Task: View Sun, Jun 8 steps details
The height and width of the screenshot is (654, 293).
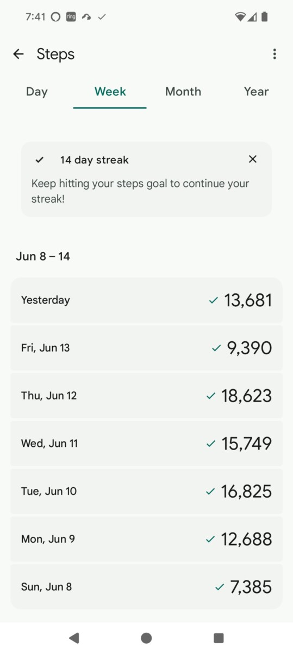Action: click(x=146, y=587)
